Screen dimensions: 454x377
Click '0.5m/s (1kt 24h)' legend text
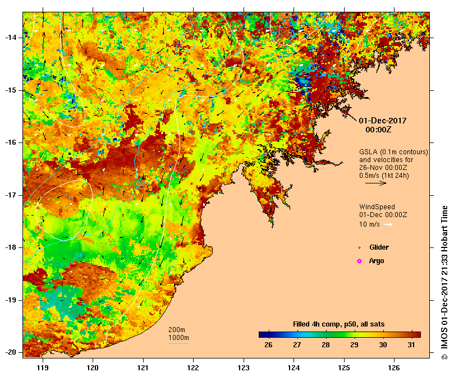coord(384,176)
